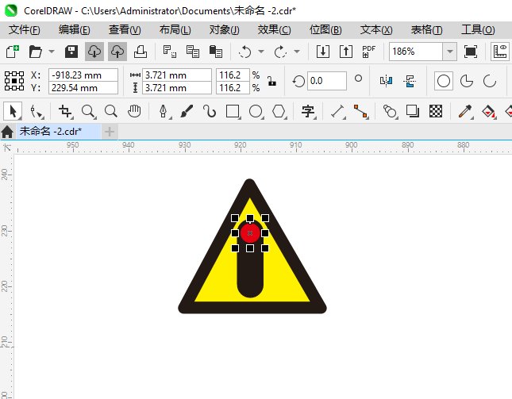Viewport: 512px width, 399px height.
Task: Select the Zoom in magnifier tool
Action: (88, 111)
